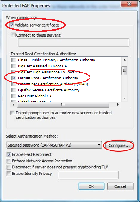Click left arrow of horizontal scrollbar
Screen dimensions: 140x202
pyautogui.click(x=13, y=105)
